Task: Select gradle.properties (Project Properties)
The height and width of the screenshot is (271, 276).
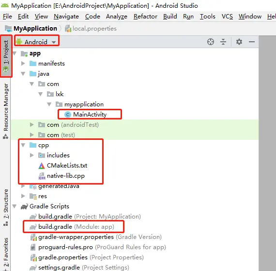Action: point(87,257)
